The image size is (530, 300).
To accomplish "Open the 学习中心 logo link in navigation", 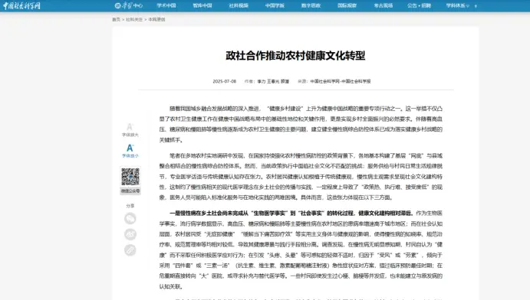I will [129, 5].
